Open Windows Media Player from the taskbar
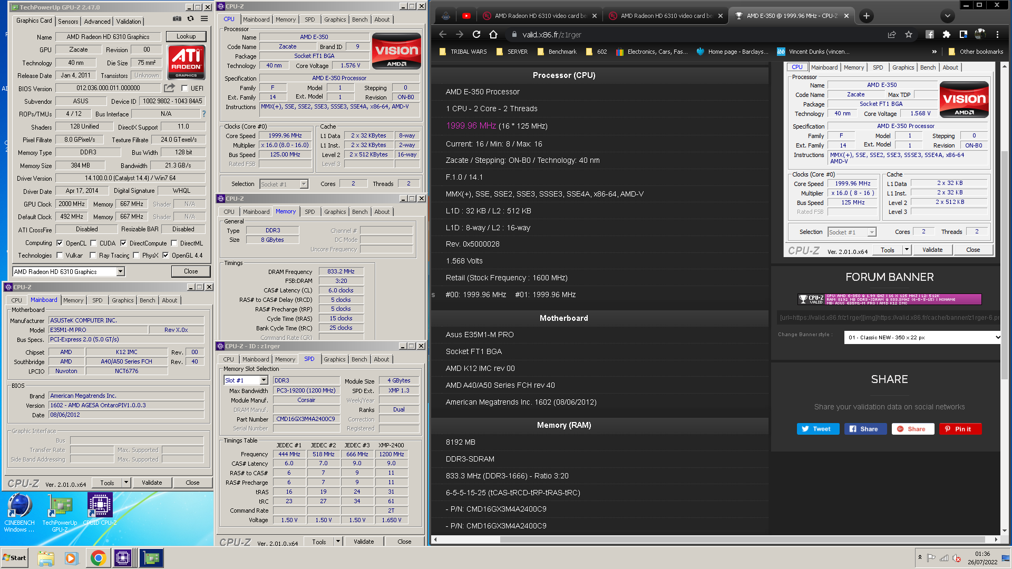This screenshot has height=569, width=1012. (71, 558)
